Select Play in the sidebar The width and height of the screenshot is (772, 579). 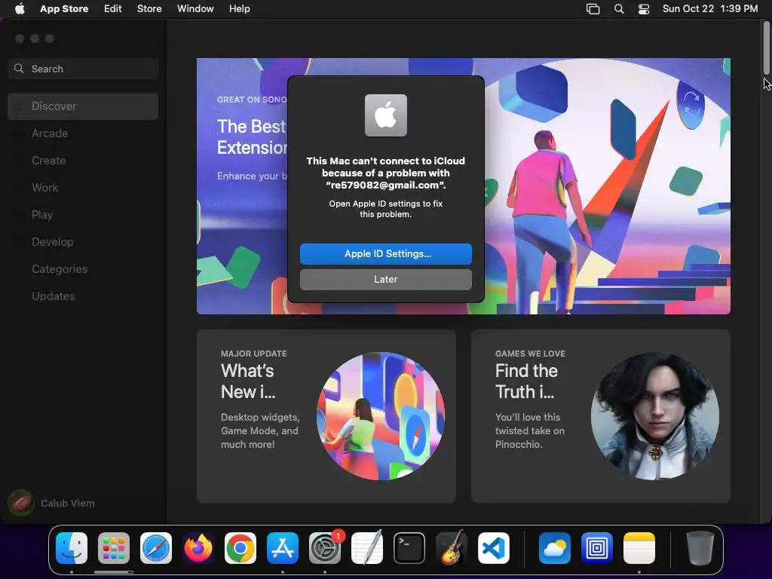pyautogui.click(x=83, y=215)
